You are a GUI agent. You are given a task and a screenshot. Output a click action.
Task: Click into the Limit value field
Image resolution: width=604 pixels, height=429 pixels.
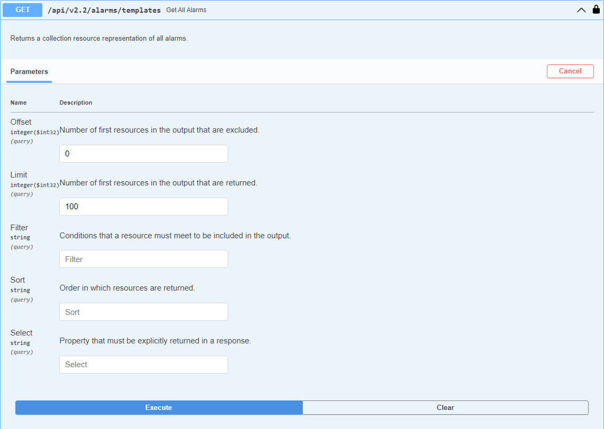click(143, 207)
